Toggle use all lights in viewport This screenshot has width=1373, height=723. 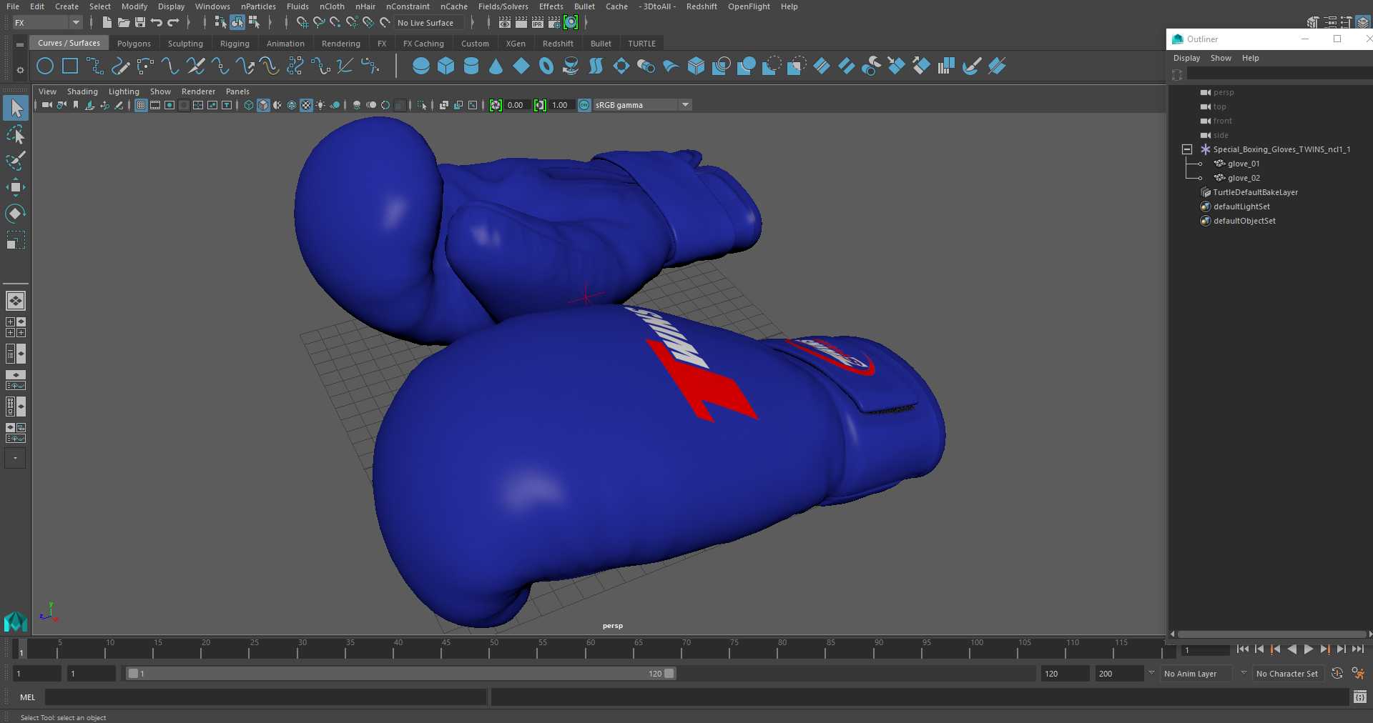tap(320, 105)
